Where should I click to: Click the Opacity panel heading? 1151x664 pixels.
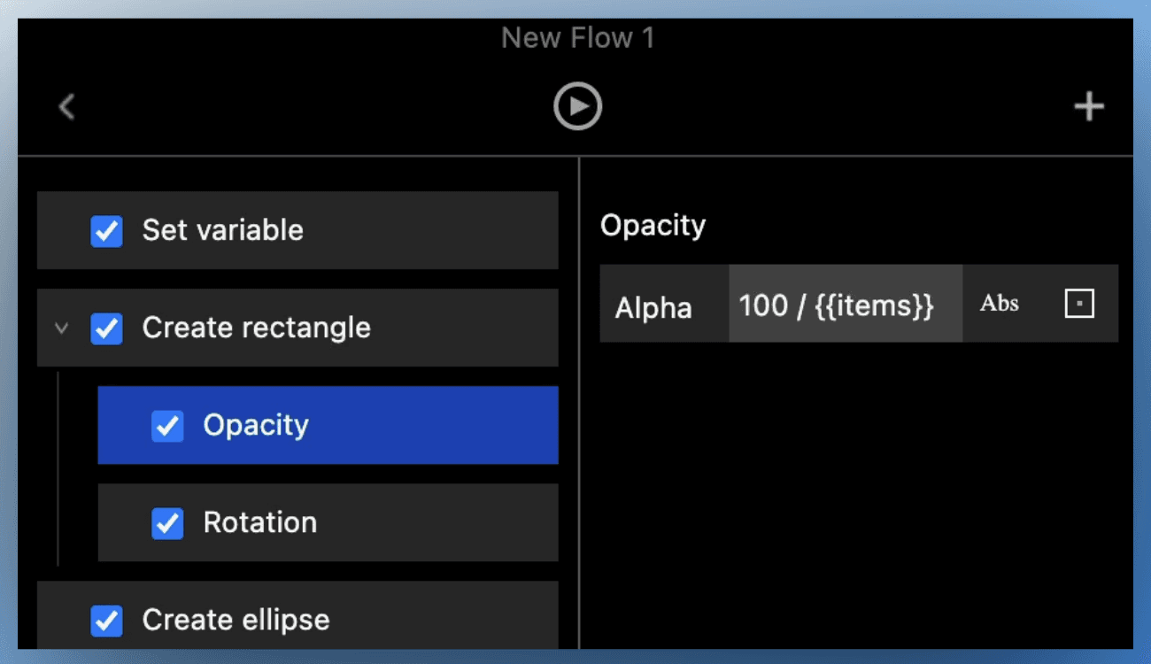click(653, 226)
